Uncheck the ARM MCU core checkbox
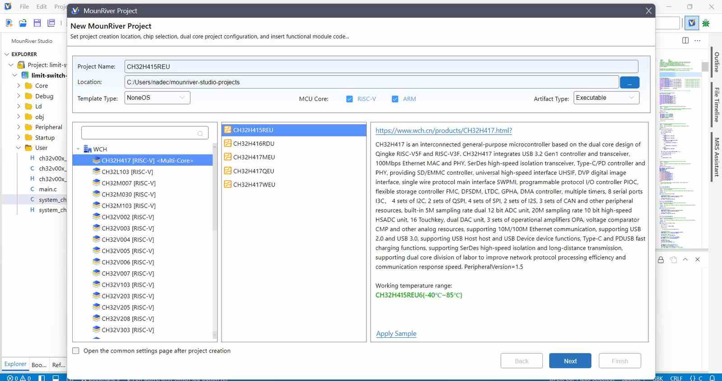722x381 pixels. (395, 99)
